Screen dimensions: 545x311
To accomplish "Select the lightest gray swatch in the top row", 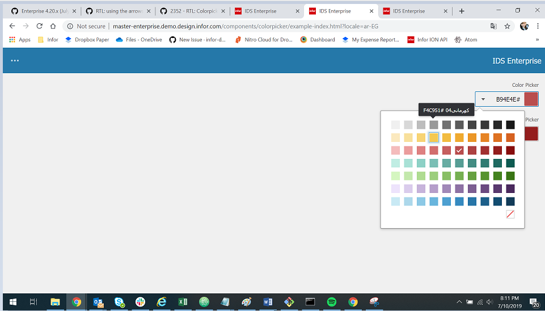I will [x=395, y=124].
